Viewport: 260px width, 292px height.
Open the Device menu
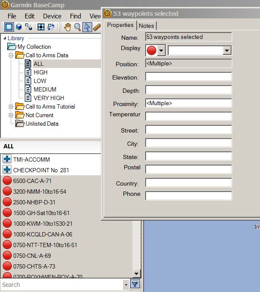point(52,16)
